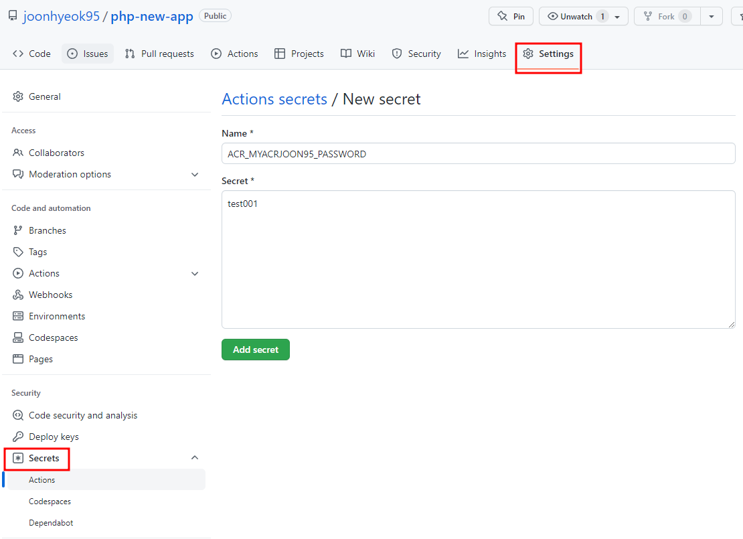Click the Projects table icon
The image size is (743, 539).
pyautogui.click(x=280, y=54)
